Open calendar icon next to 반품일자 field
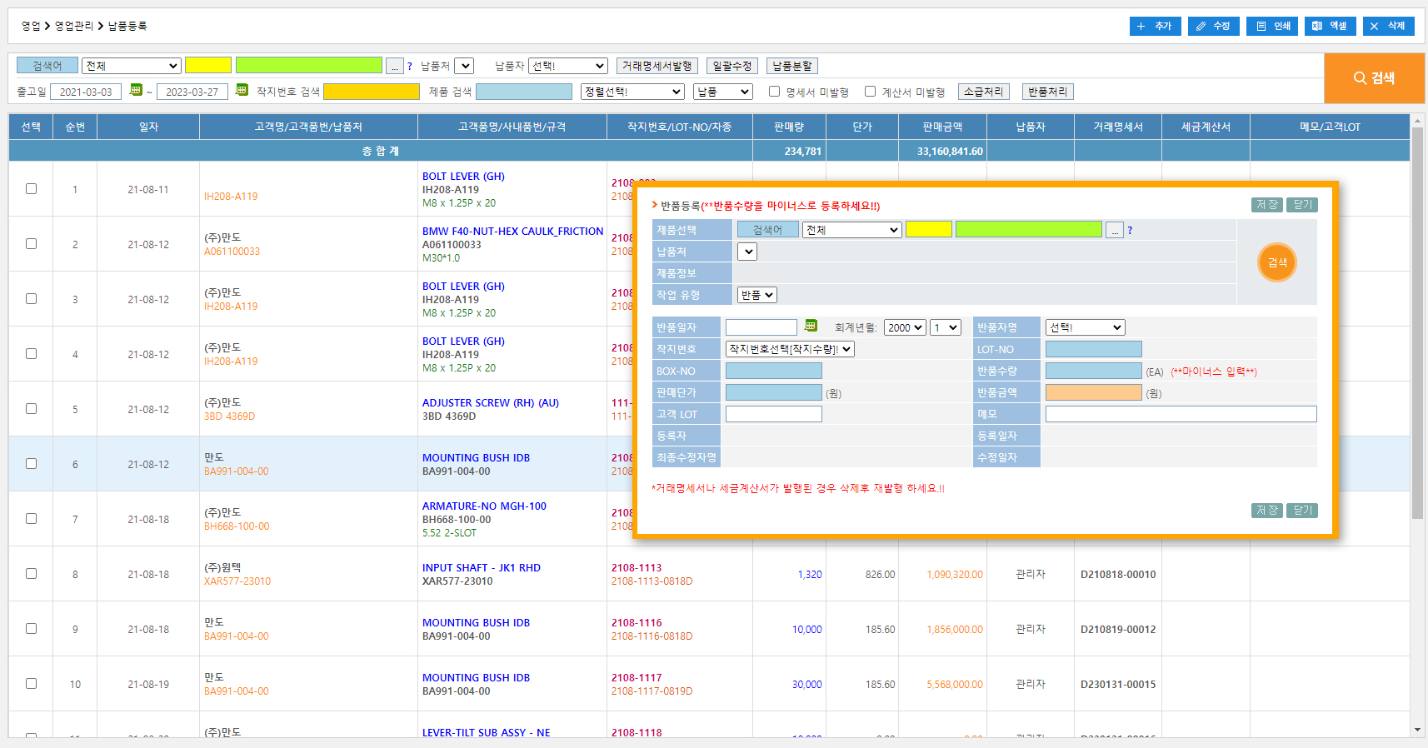The width and height of the screenshot is (1428, 748). (x=810, y=327)
